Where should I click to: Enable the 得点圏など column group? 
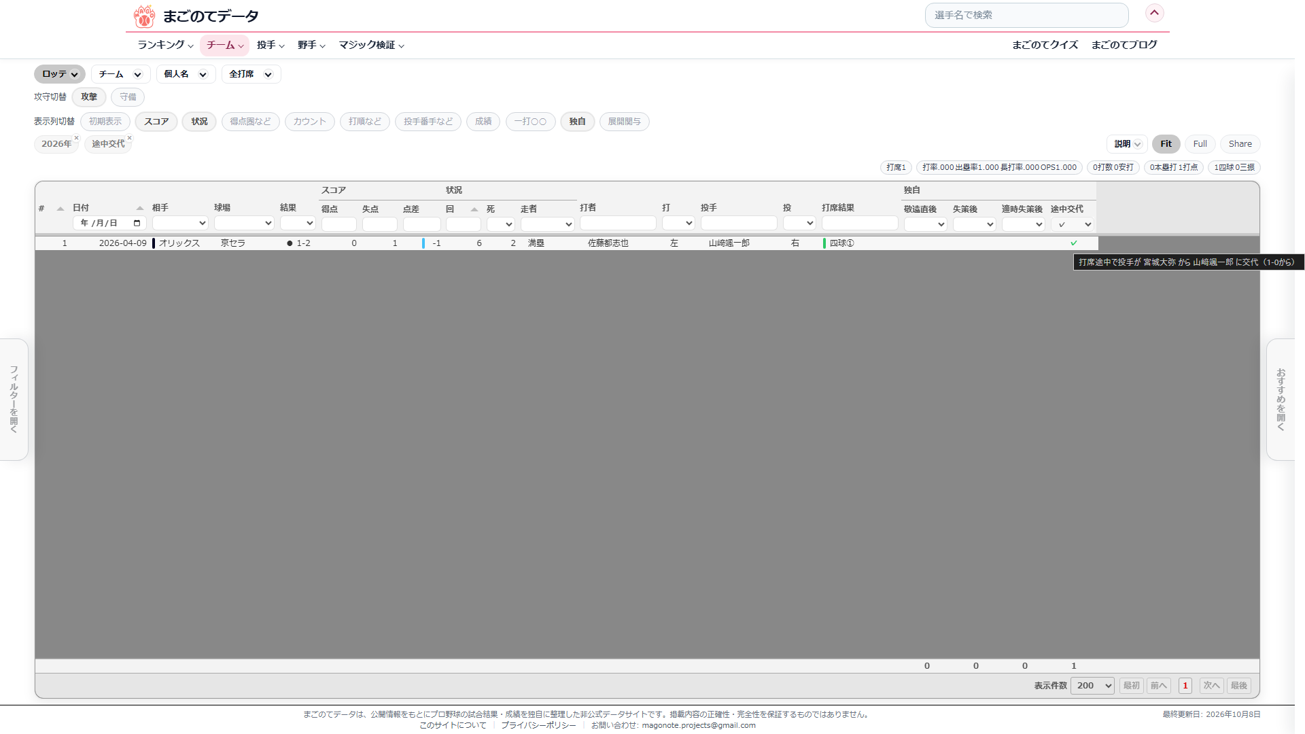click(250, 122)
